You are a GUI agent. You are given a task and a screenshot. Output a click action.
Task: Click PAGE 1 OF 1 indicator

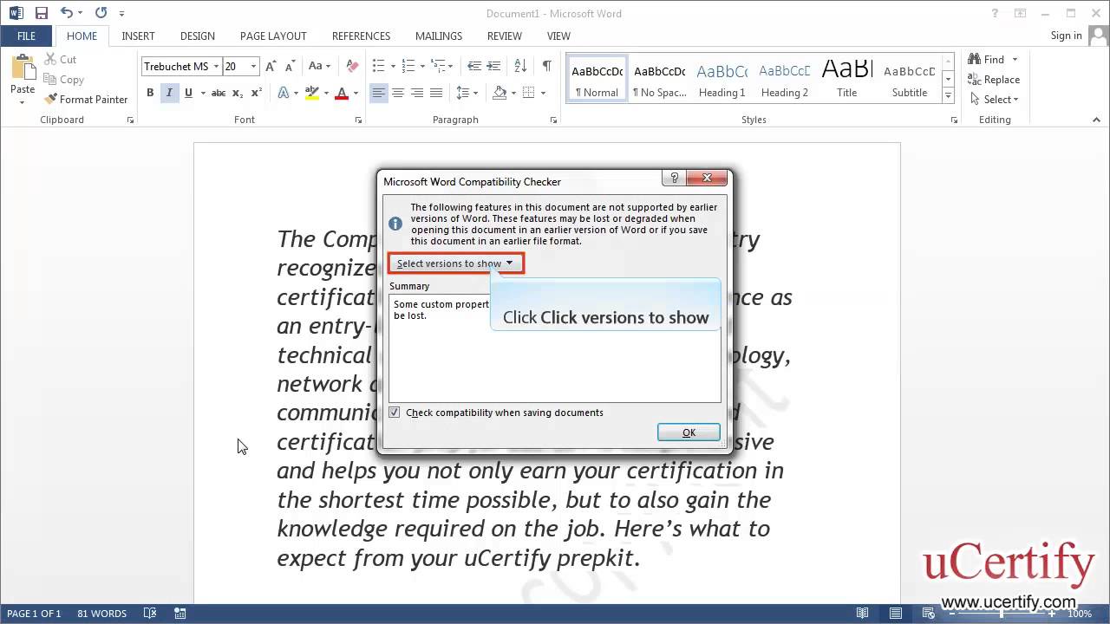click(34, 614)
